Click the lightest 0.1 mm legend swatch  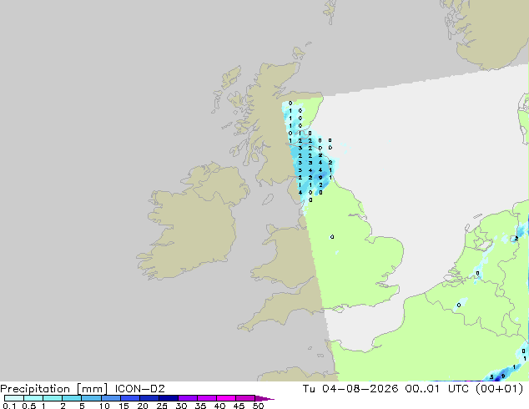(14, 398)
